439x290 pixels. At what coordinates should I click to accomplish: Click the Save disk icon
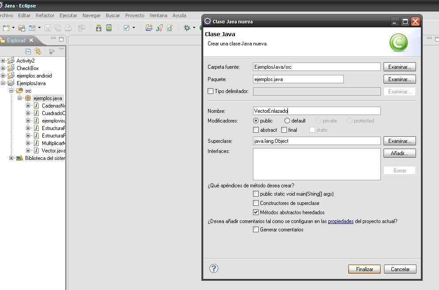tap(48, 28)
